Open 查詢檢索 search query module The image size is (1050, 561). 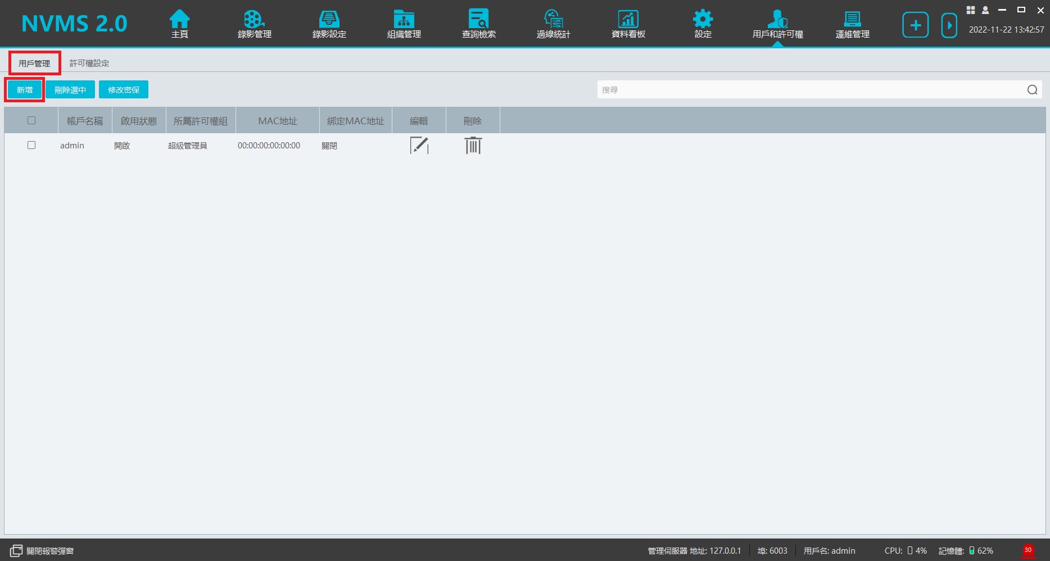pos(478,24)
